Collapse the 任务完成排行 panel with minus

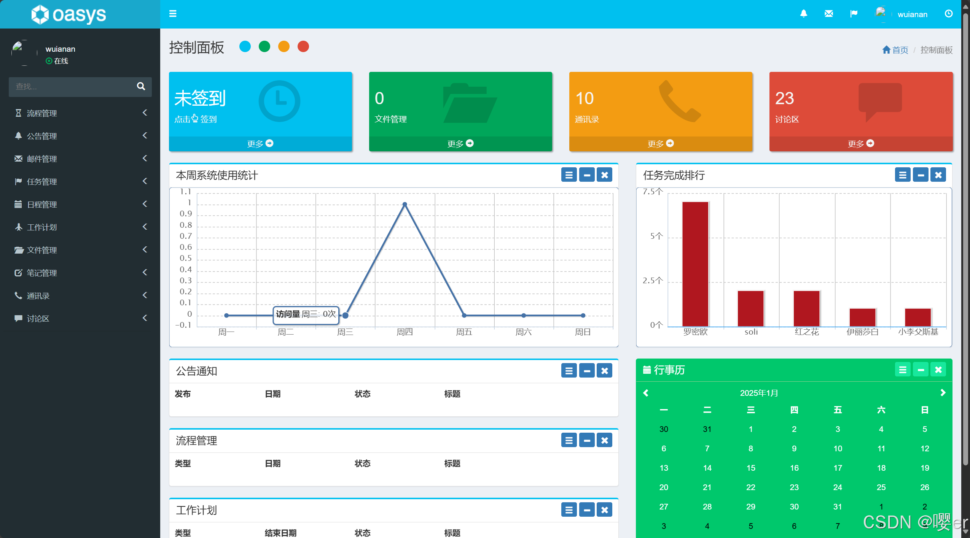click(x=920, y=175)
